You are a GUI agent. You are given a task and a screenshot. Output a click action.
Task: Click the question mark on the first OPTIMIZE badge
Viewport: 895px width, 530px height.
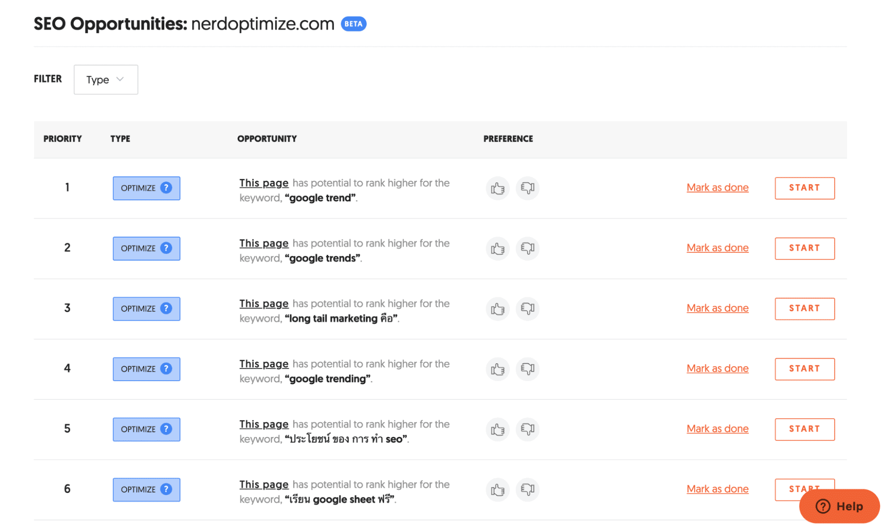tap(166, 188)
